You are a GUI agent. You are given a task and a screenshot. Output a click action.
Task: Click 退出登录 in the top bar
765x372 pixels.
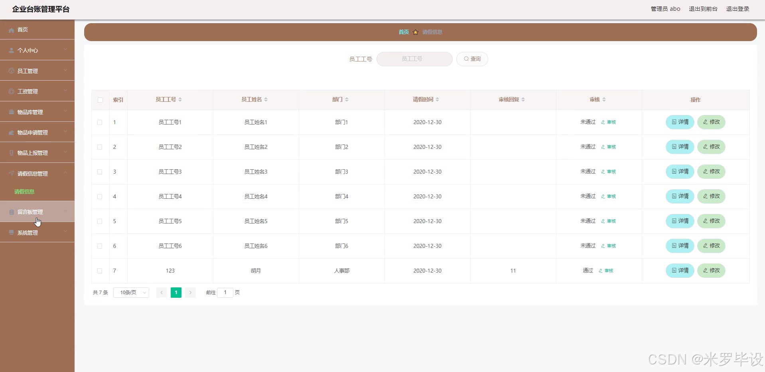click(737, 9)
